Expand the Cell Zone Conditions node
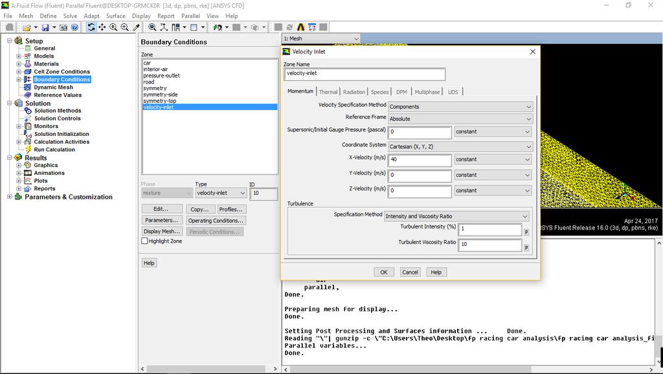663x374 pixels. coord(19,72)
